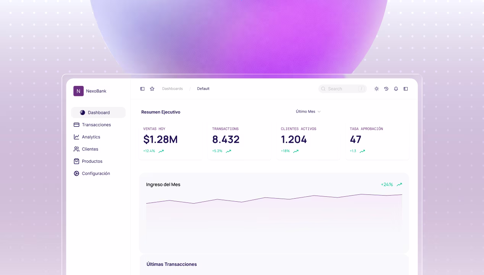The image size is (484, 275).
Task: Click the +24% trend arrow icon
Action: (399, 184)
